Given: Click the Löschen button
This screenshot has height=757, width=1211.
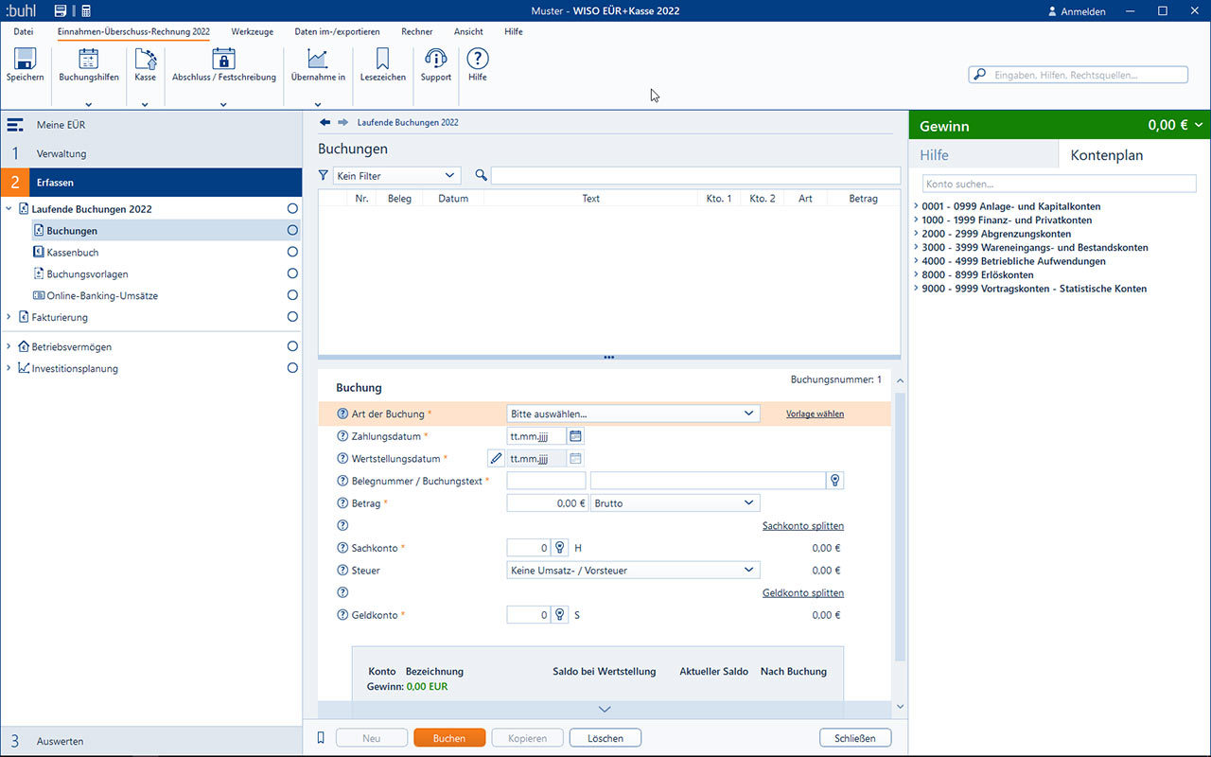Looking at the screenshot, I should [605, 738].
